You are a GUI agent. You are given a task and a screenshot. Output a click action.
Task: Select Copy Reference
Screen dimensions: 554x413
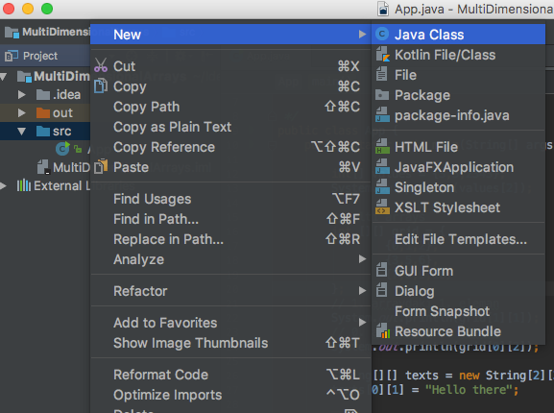[x=230, y=147]
